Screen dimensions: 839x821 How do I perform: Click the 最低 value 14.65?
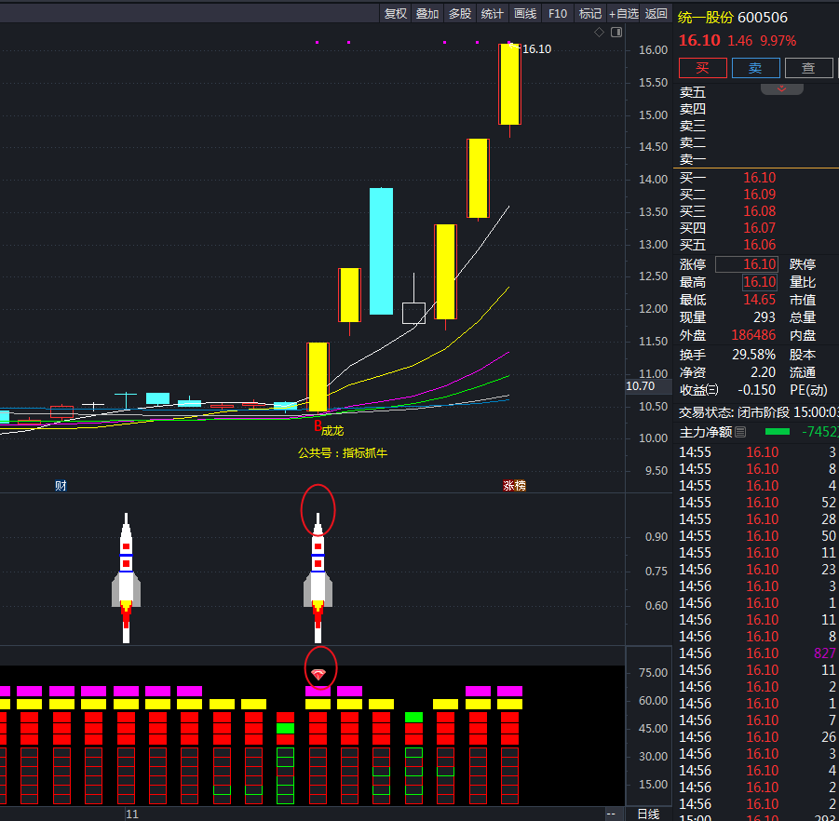click(759, 300)
